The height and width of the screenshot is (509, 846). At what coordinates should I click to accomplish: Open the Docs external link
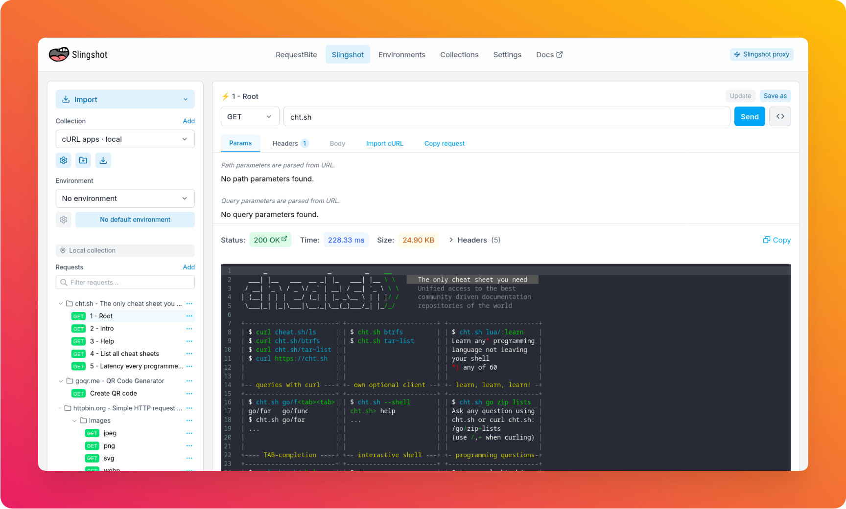click(x=549, y=55)
